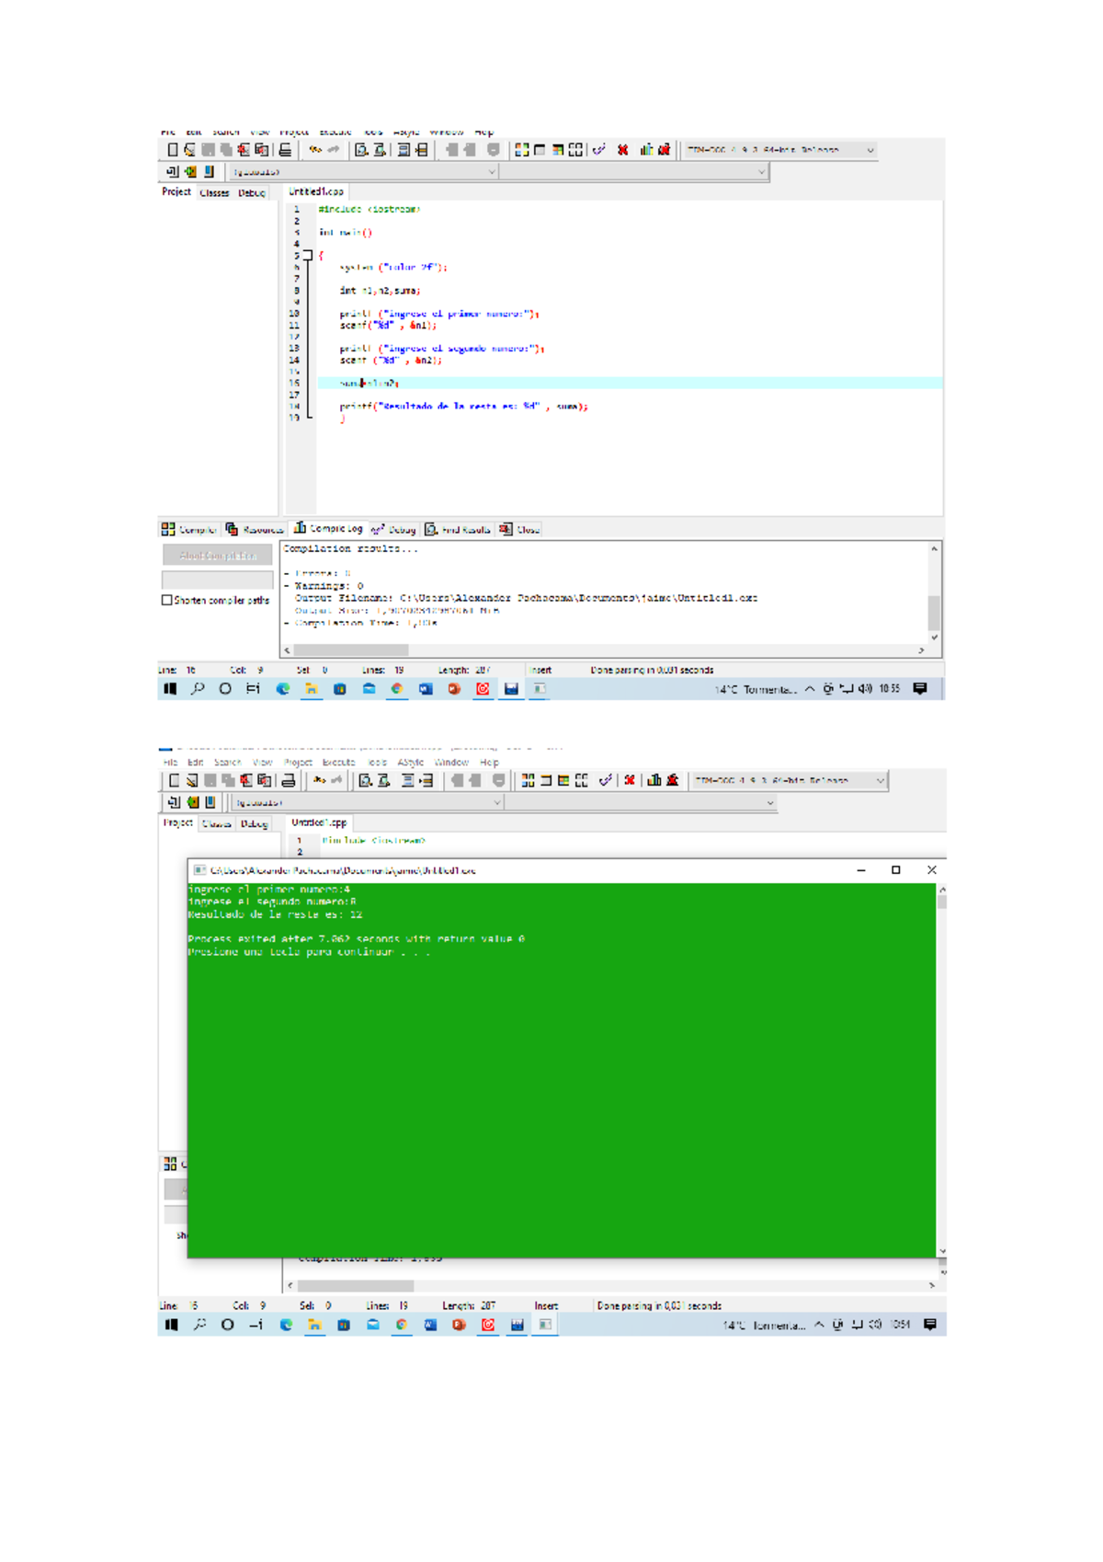Switch to the Find Results tab in the bottom panel
Screen dimensions: 1103x1562
[x=458, y=530]
